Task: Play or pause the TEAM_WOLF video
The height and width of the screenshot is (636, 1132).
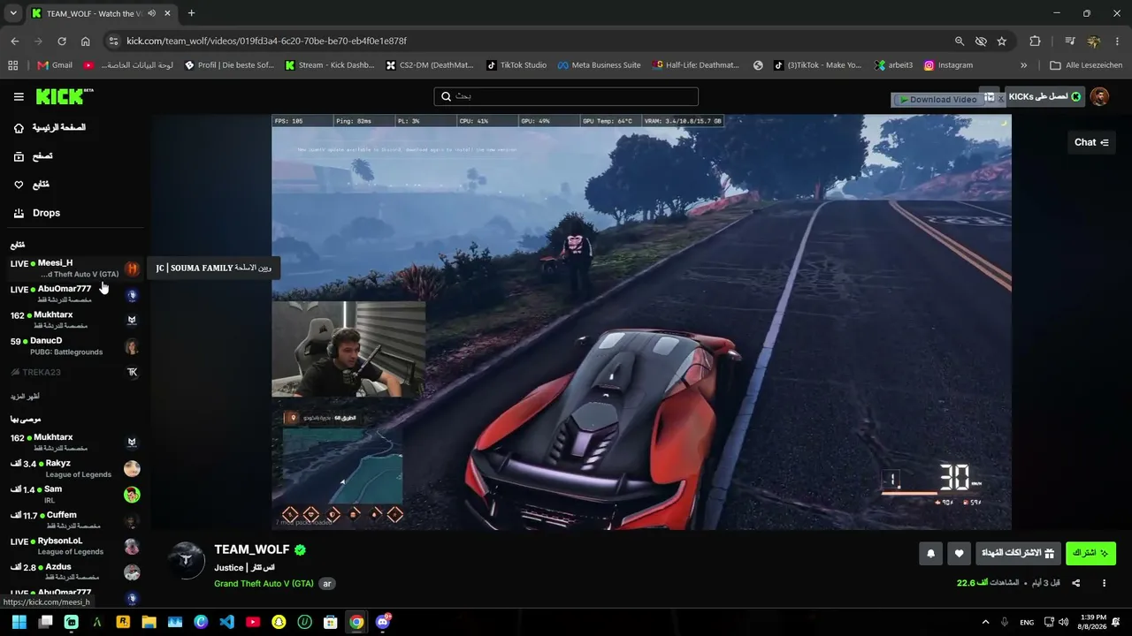Action: (641, 322)
